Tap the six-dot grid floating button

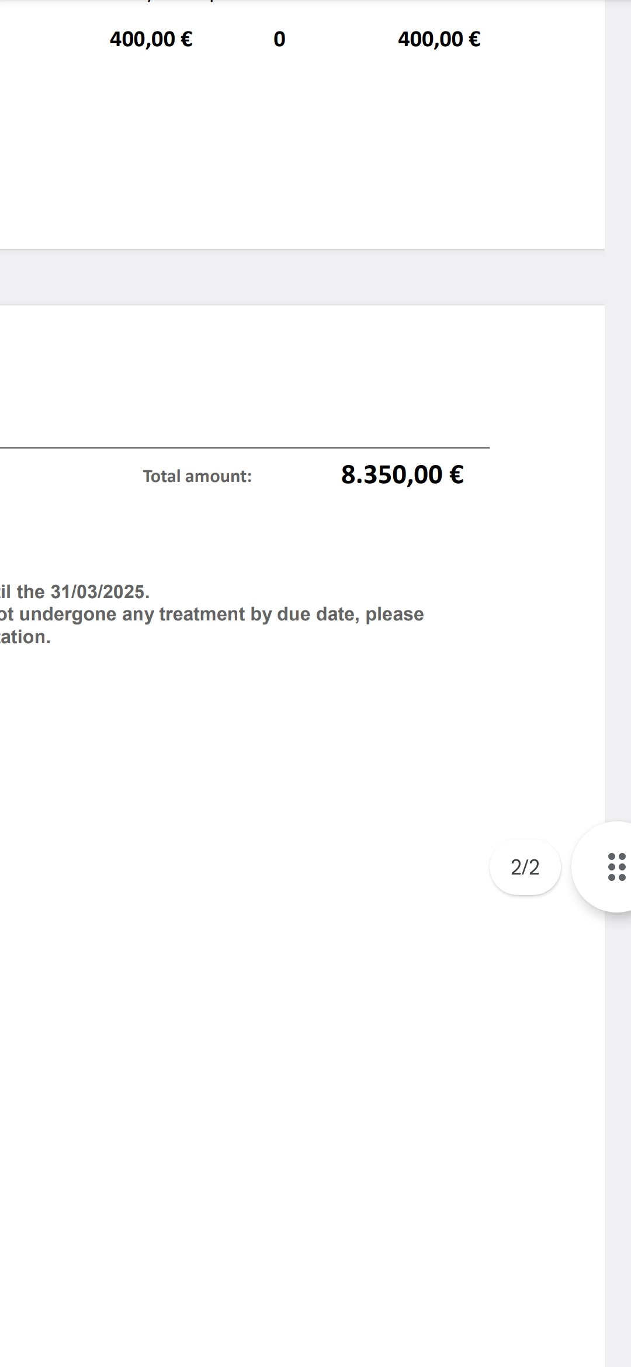tap(616, 867)
